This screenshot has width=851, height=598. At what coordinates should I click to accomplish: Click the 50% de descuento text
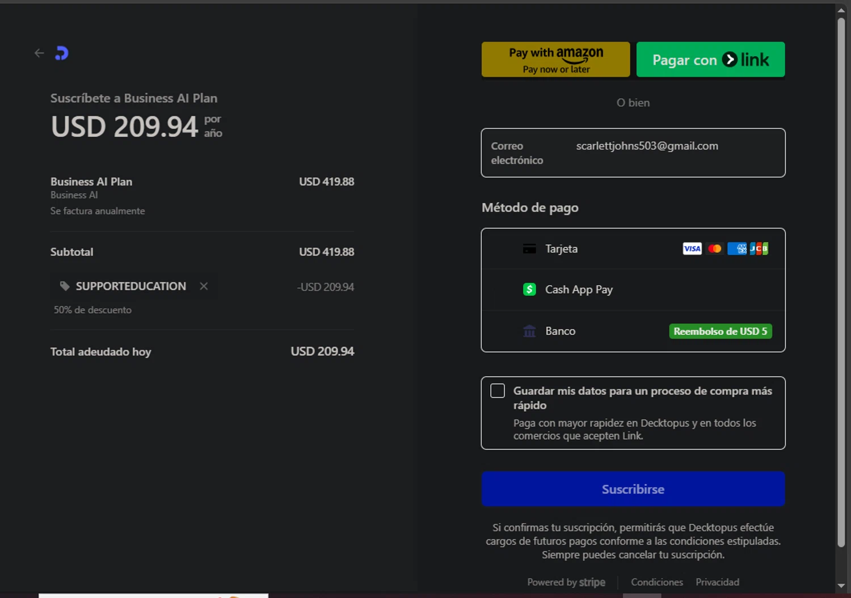92,310
